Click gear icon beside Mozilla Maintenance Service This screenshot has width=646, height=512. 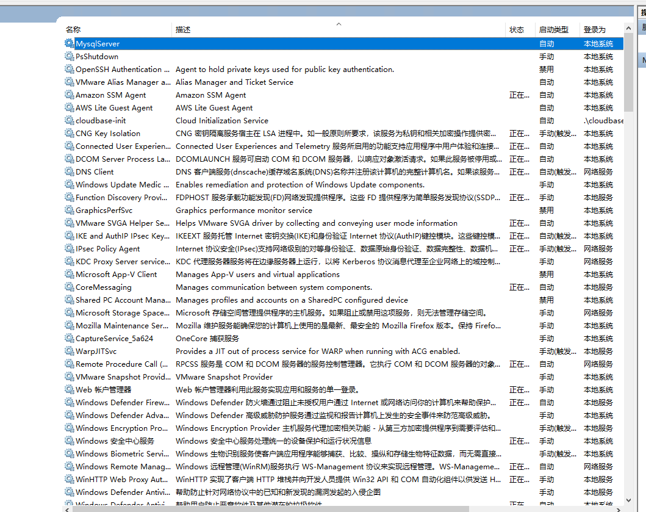click(x=69, y=325)
